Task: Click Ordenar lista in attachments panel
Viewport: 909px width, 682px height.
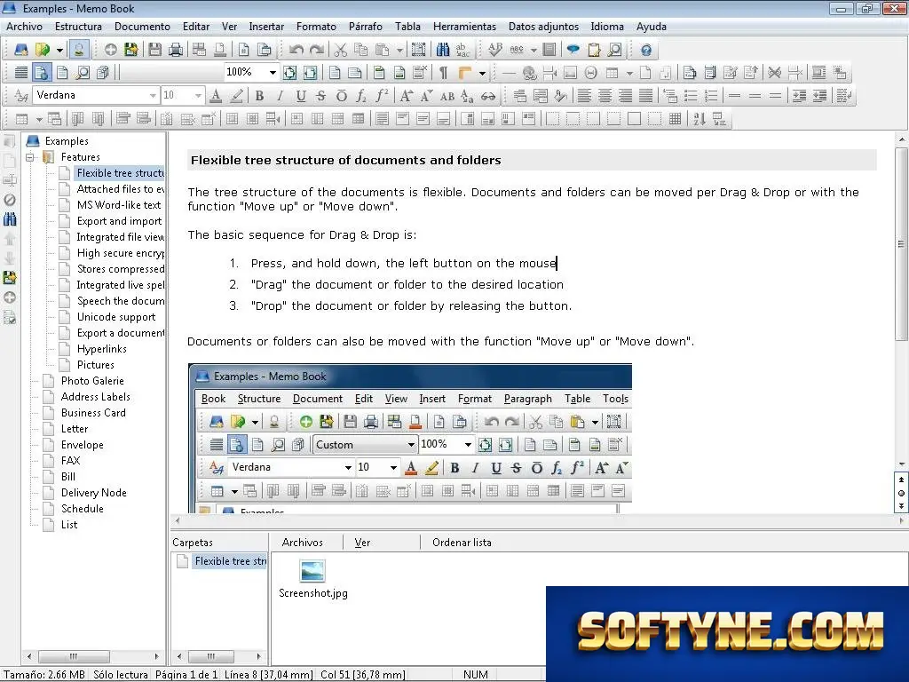Action: click(x=462, y=543)
